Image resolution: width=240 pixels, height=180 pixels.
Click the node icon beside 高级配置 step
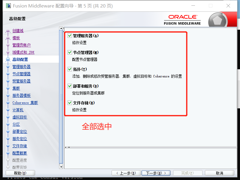tap(8, 59)
